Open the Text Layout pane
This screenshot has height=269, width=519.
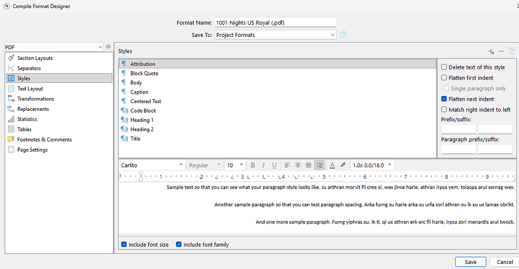coord(59,88)
